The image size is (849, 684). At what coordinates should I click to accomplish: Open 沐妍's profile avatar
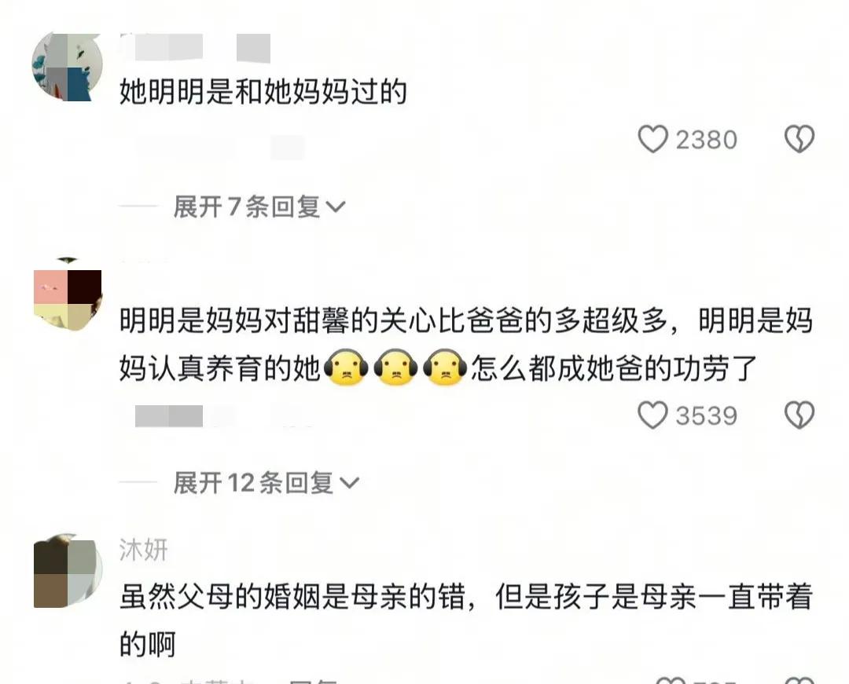[67, 572]
